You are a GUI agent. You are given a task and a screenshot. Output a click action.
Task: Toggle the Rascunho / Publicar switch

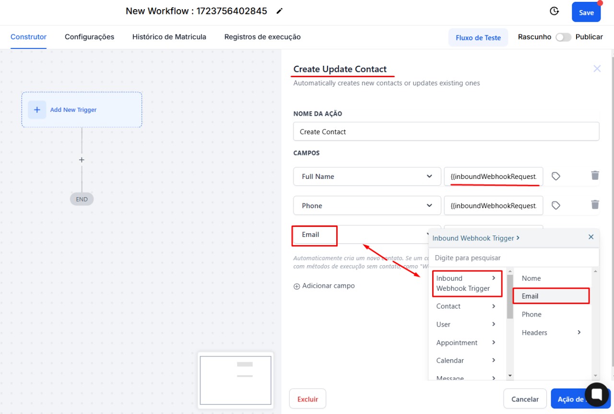click(x=563, y=37)
